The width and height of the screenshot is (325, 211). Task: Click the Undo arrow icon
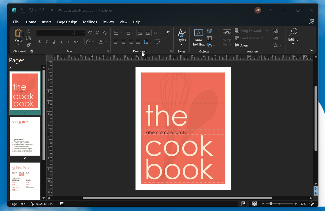[x=31, y=10]
